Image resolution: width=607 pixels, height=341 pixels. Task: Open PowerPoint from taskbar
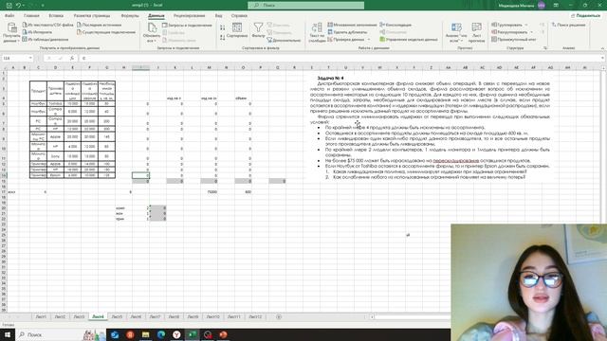(223, 334)
